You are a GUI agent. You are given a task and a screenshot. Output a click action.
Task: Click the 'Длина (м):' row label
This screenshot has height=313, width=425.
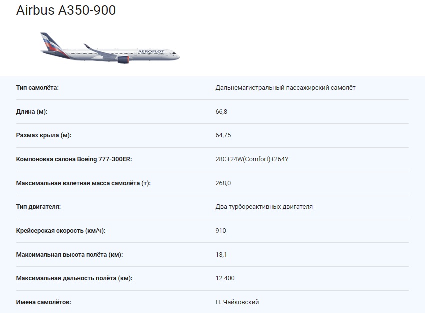pos(32,111)
